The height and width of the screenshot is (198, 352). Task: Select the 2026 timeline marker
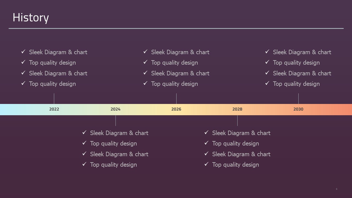coord(176,109)
